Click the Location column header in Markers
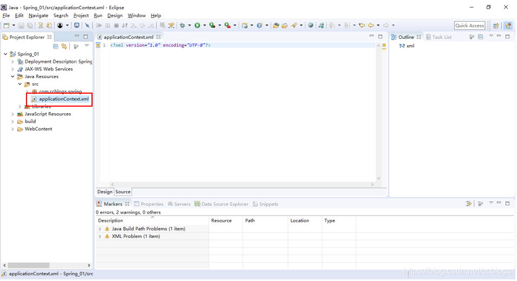The width and height of the screenshot is (517, 281). tap(305, 220)
